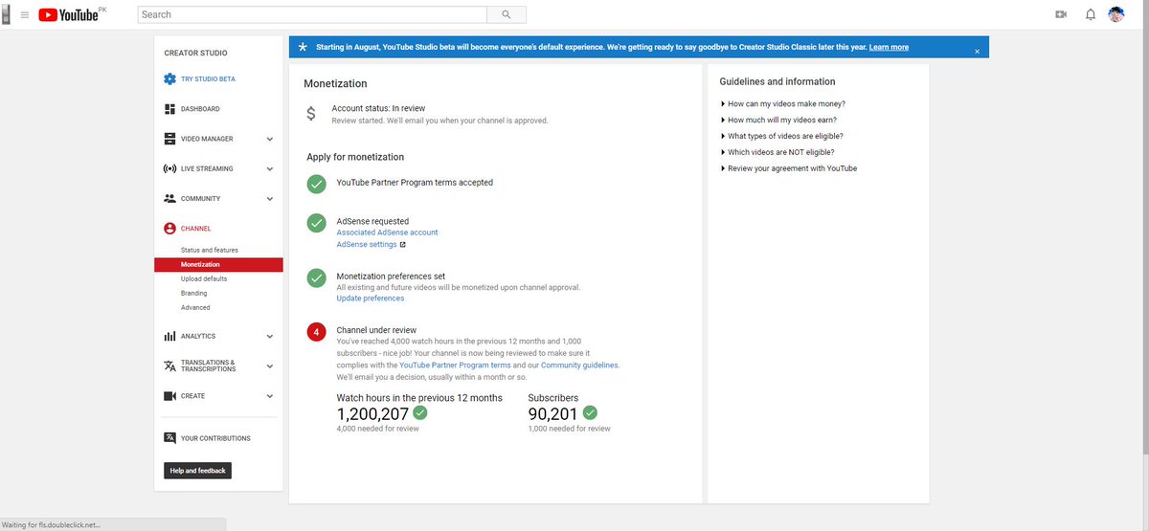Open Associated AdSense account link
The height and width of the screenshot is (531, 1149).
point(387,232)
